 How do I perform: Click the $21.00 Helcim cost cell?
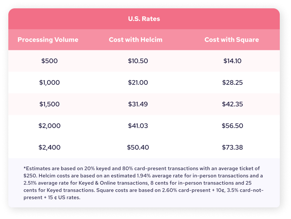coord(138,83)
